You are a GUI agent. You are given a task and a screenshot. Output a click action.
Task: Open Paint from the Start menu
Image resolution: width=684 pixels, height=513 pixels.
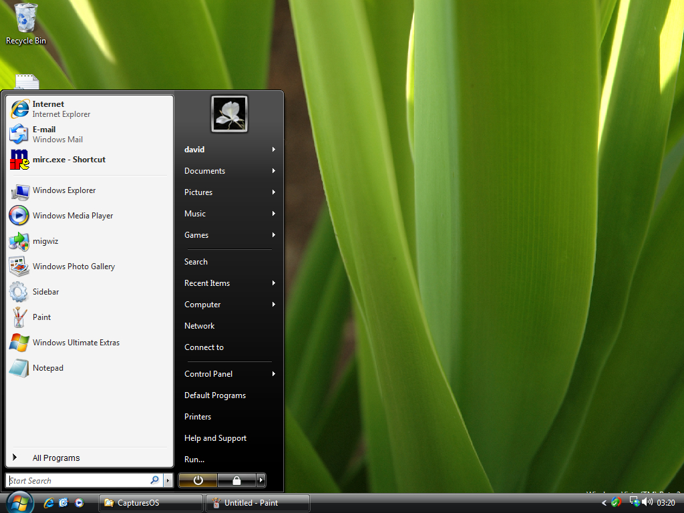(90, 317)
